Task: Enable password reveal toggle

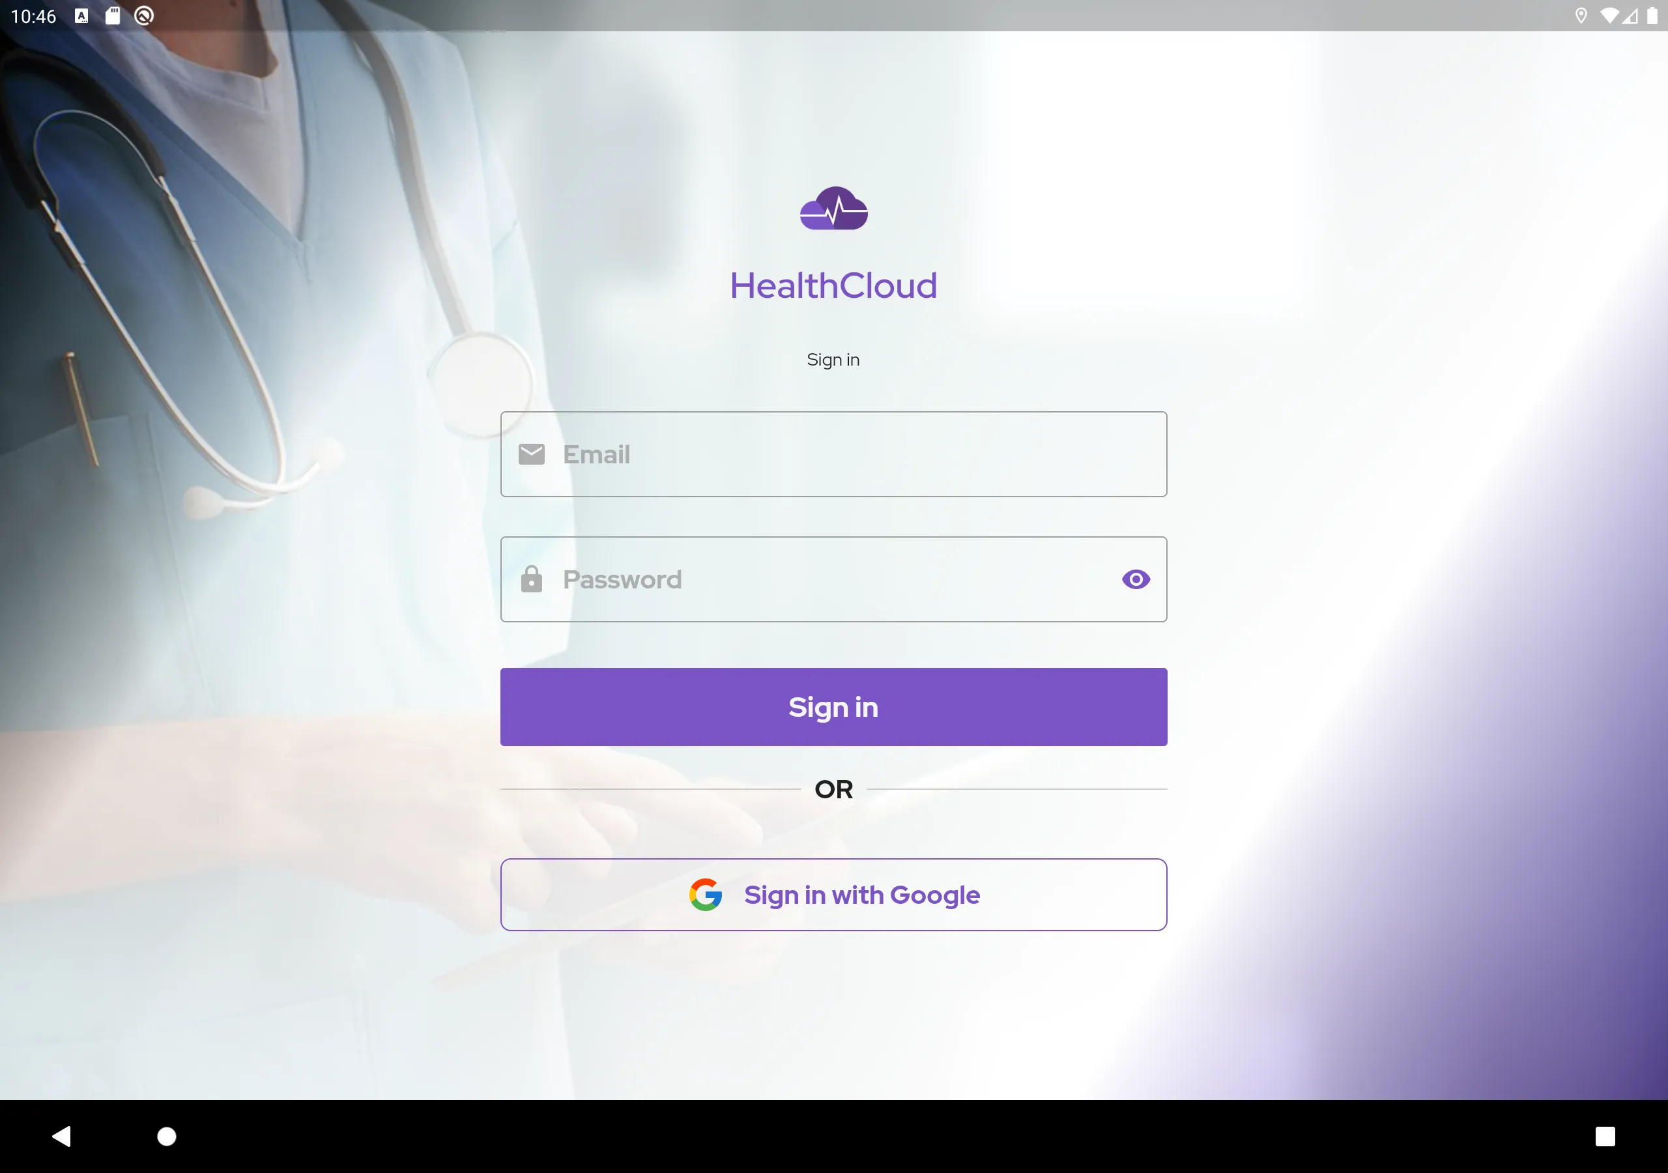Action: pyautogui.click(x=1134, y=579)
